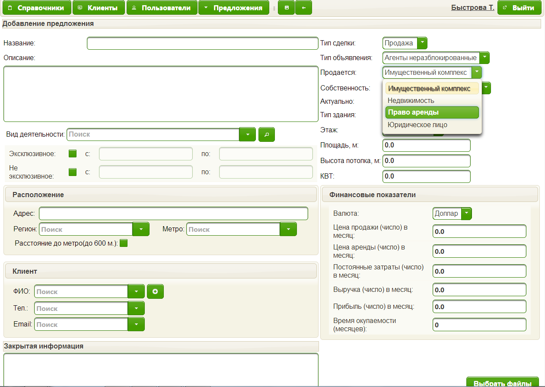The image size is (545, 387).
Task: Open the Предложения menu
Action: click(x=233, y=8)
